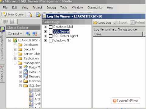Expand the Policy Management node

(20, 68)
